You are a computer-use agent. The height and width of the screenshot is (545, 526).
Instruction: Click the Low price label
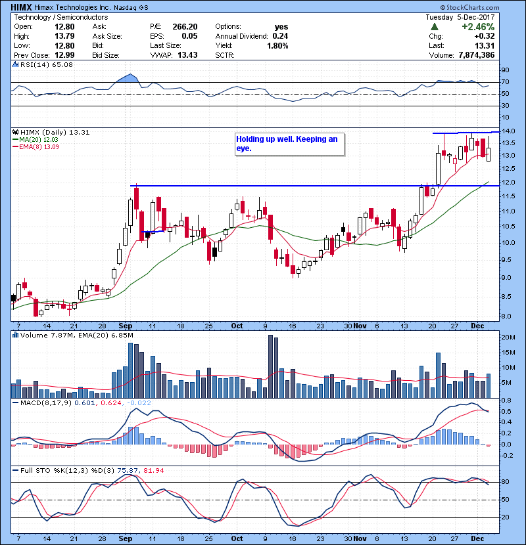[x=22, y=45]
